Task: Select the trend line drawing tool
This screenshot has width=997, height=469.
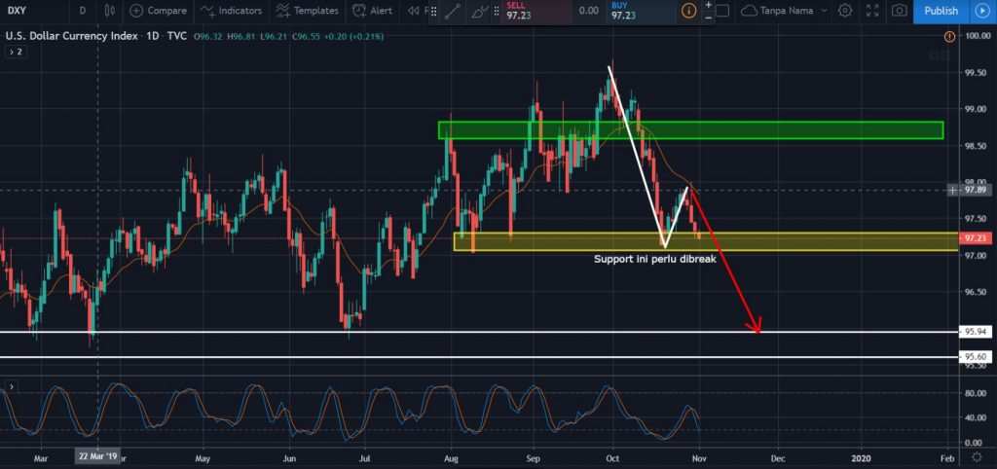Action: pyautogui.click(x=453, y=12)
